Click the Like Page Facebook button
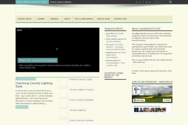The image size is (188, 125). [x=139, y=100]
